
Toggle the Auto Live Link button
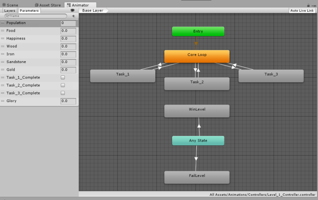tap(302, 10)
